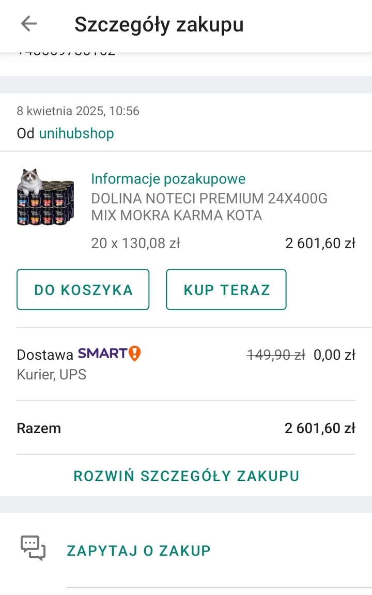Image resolution: width=372 pixels, height=595 pixels.
Task: Tap the KUP TERAZ button
Action: (226, 289)
